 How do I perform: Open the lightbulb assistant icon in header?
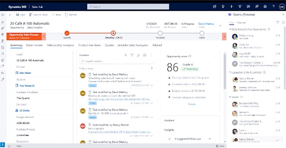pyautogui.click(x=223, y=7)
